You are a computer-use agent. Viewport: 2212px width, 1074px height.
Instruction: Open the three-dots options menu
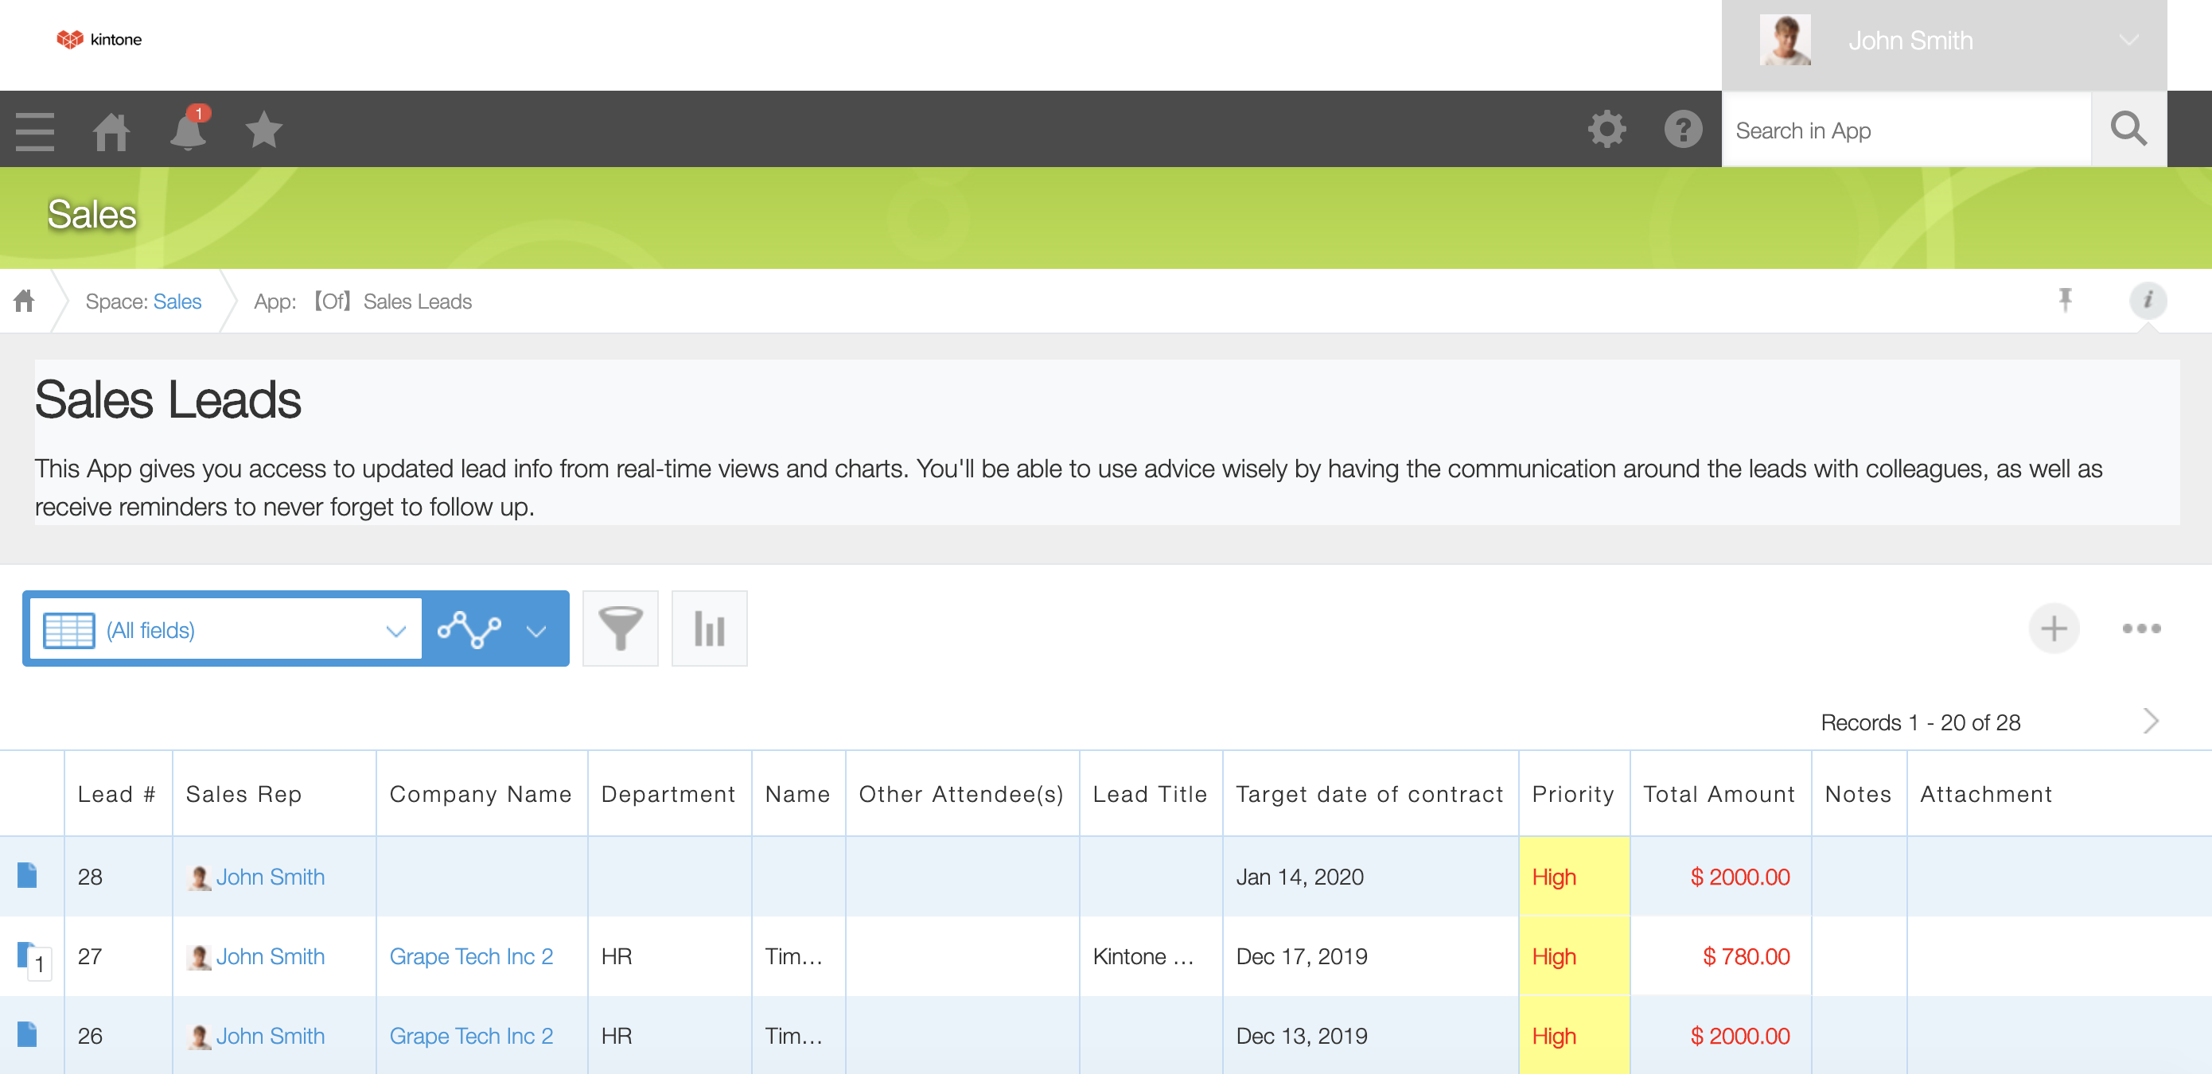pyautogui.click(x=2140, y=628)
